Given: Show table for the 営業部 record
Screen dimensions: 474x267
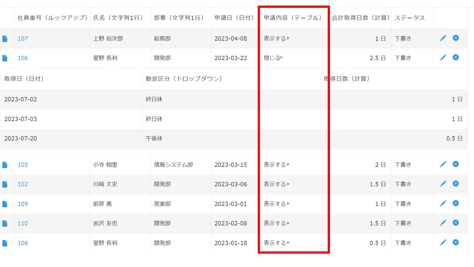Looking at the screenshot, I should [x=276, y=204].
